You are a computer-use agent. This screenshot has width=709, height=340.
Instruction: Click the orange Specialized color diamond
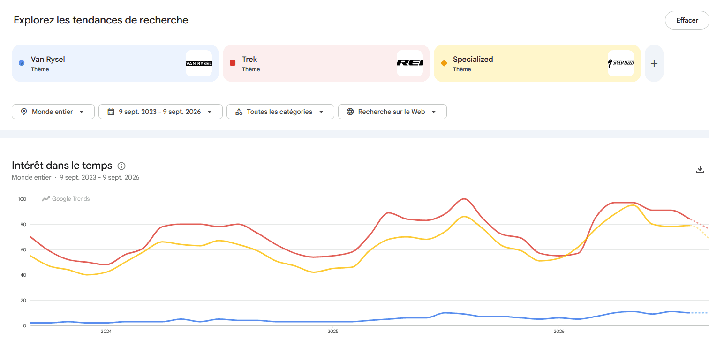pyautogui.click(x=444, y=63)
